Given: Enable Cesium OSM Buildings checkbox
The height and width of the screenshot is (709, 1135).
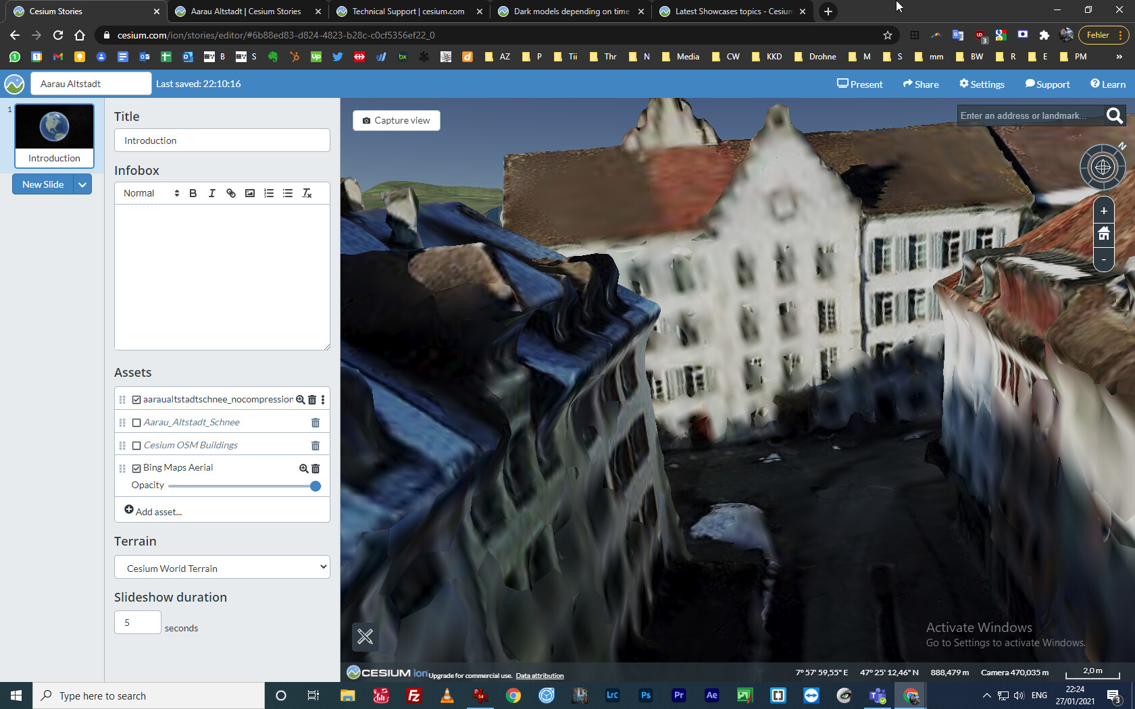Looking at the screenshot, I should (136, 446).
